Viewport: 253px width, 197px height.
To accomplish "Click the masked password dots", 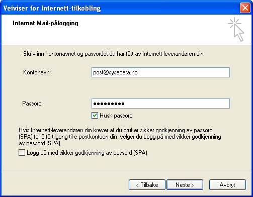I will coord(109,104).
